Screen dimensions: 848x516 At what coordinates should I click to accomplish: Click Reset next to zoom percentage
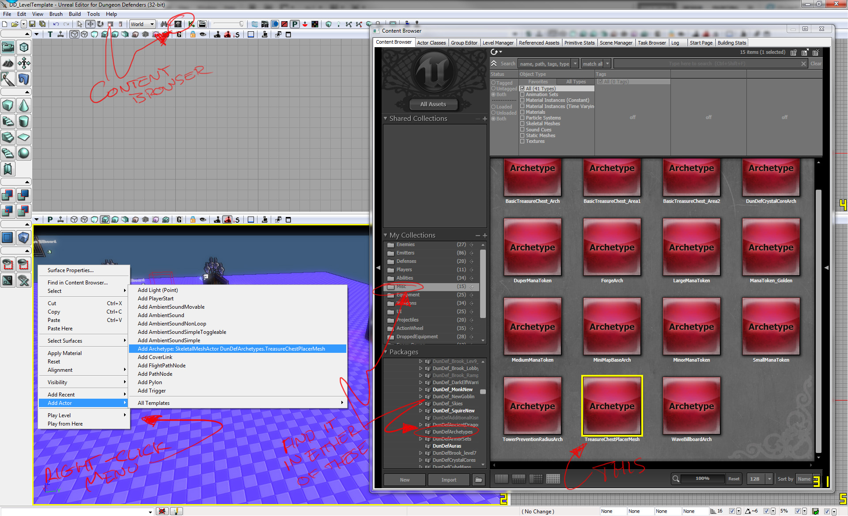pyautogui.click(x=734, y=479)
